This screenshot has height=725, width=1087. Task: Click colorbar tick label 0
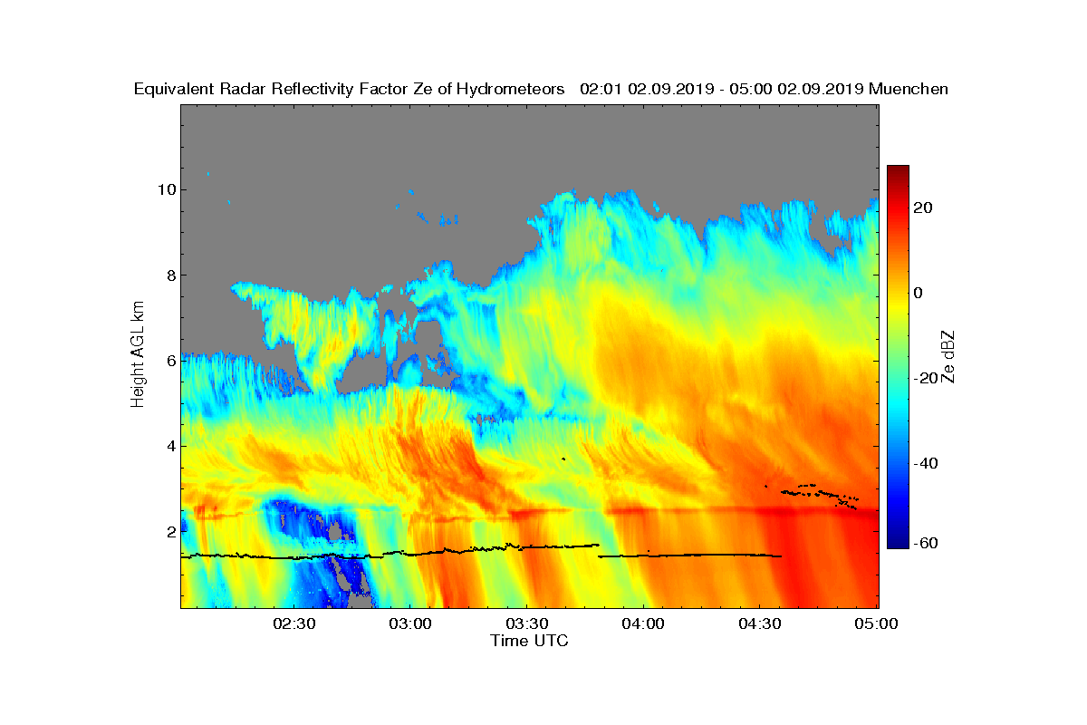pos(920,293)
